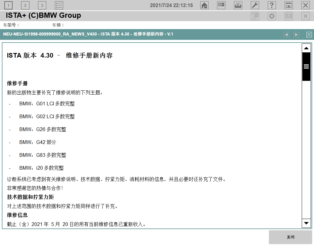
Task: Click the bold heading '维修手册'
Action: click(17, 83)
